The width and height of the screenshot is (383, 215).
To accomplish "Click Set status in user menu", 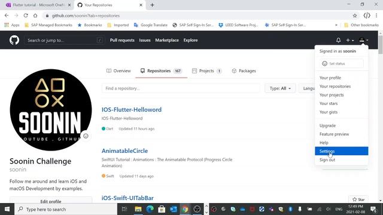I will (341, 64).
